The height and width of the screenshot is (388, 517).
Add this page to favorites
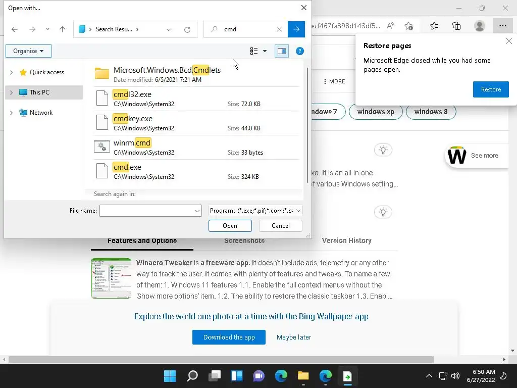(x=409, y=26)
